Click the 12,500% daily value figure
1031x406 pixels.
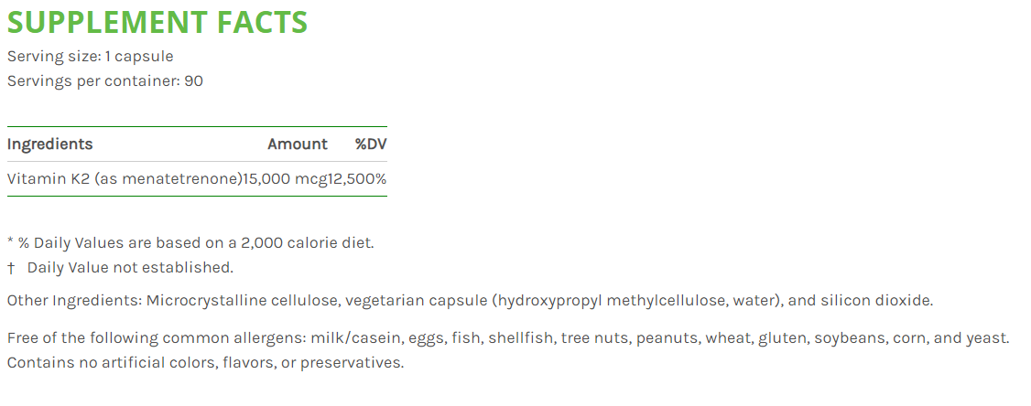[x=357, y=179]
